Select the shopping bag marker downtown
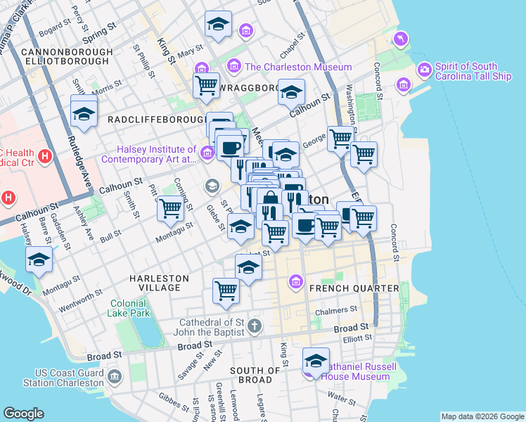The width and height of the screenshot is (526, 422). coord(270,198)
